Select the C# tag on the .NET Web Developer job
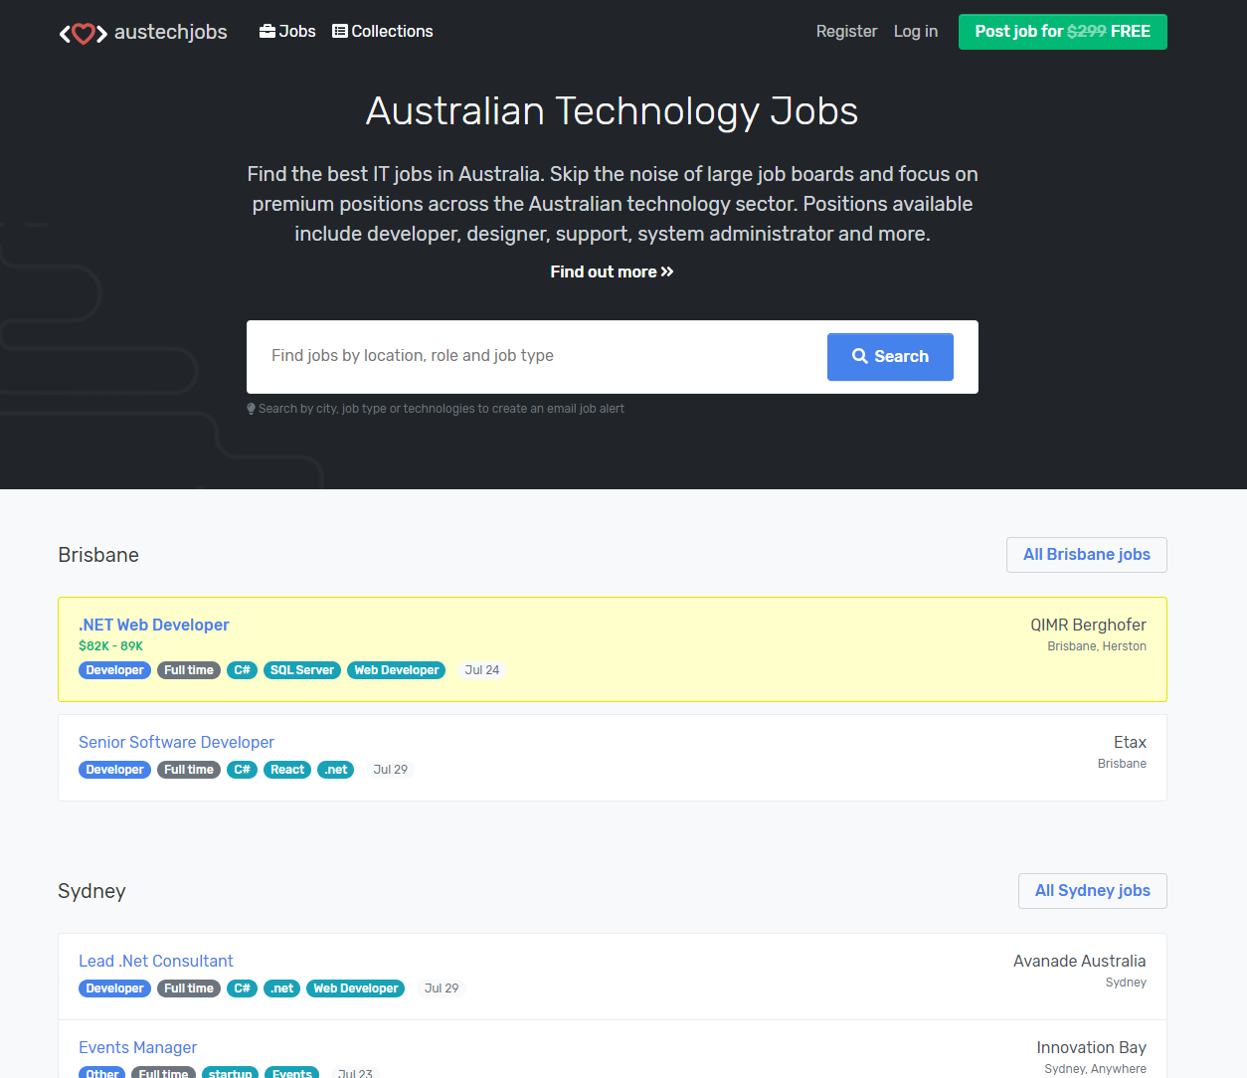This screenshot has width=1247, height=1078. 242,669
